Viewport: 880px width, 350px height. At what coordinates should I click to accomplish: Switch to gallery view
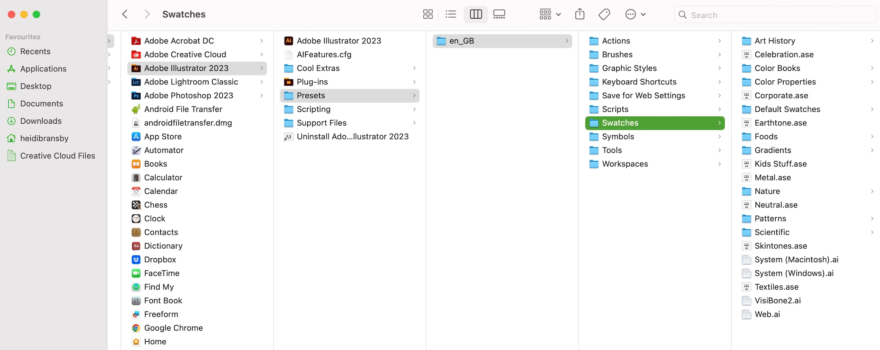(499, 14)
